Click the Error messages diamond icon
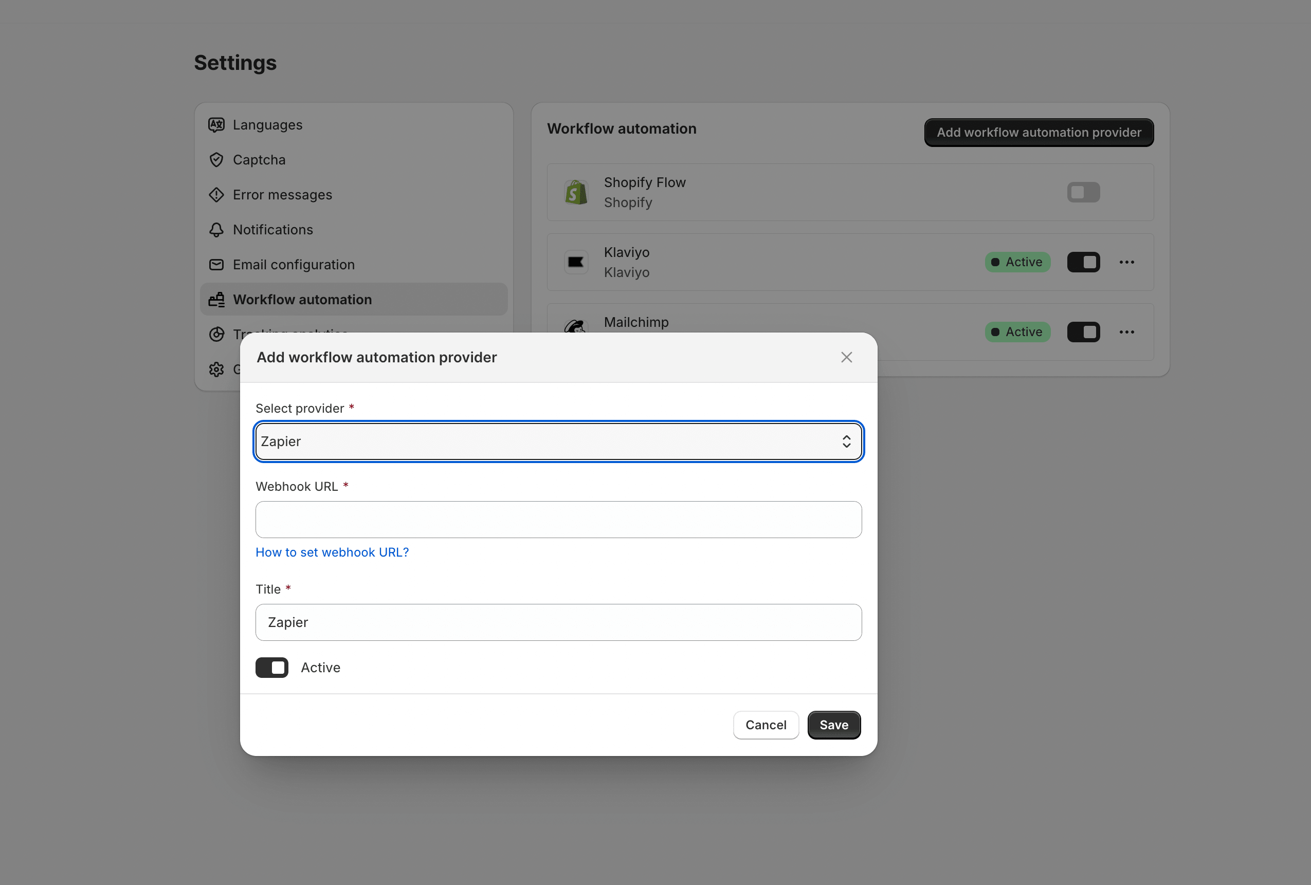This screenshot has width=1311, height=885. (x=216, y=195)
